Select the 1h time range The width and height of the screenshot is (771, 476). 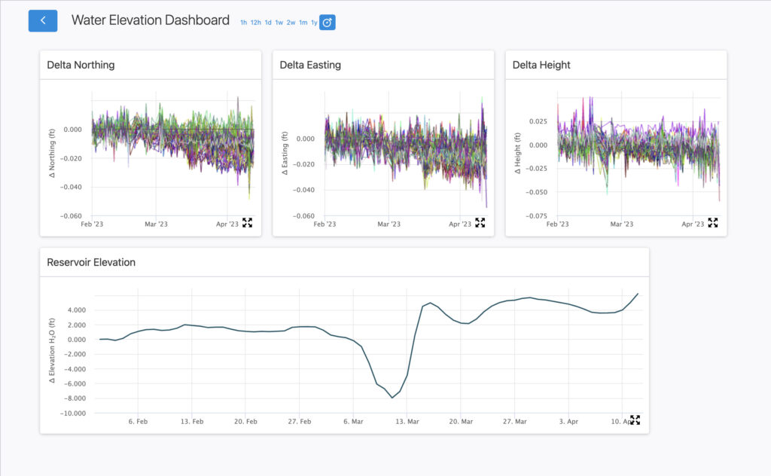(242, 23)
